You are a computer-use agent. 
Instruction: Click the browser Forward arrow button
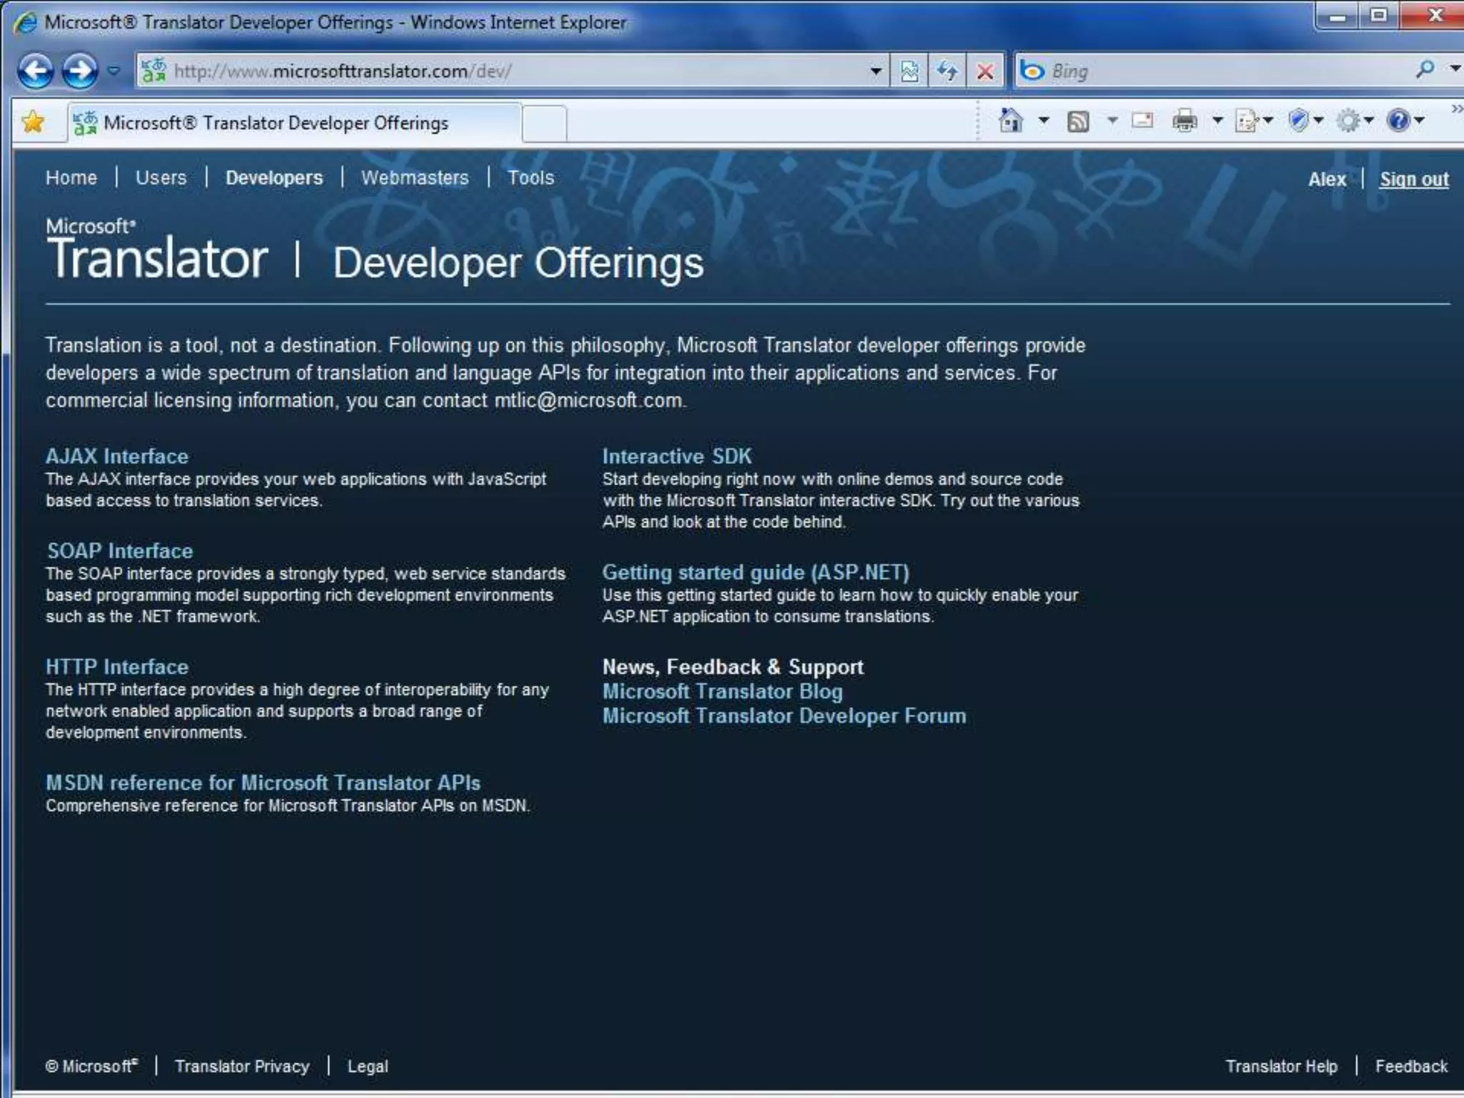click(x=79, y=71)
